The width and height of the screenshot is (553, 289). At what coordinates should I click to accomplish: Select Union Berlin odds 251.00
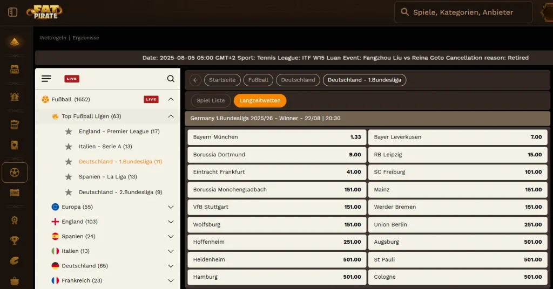(x=458, y=224)
